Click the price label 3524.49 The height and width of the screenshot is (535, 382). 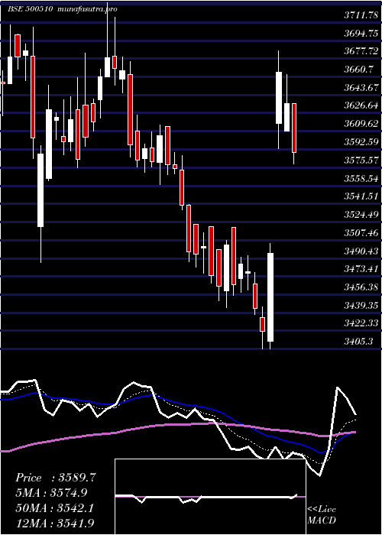(361, 215)
